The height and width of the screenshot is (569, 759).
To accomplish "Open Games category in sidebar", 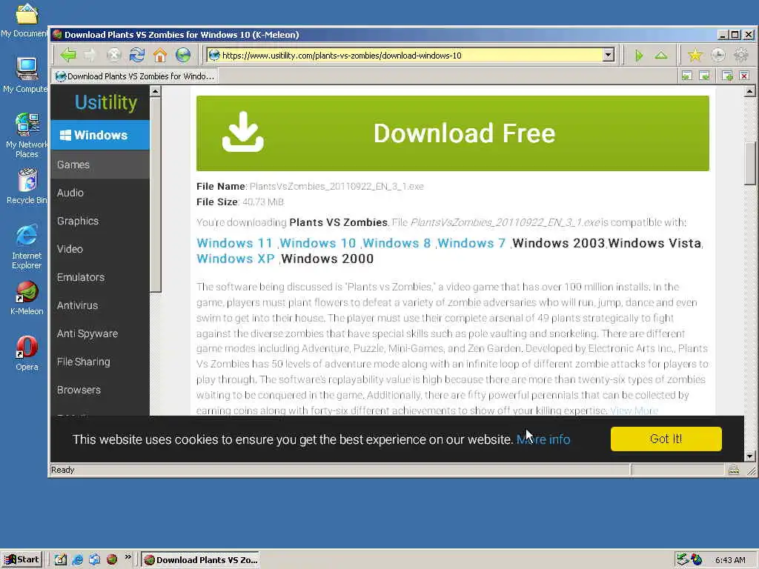I will (100, 164).
